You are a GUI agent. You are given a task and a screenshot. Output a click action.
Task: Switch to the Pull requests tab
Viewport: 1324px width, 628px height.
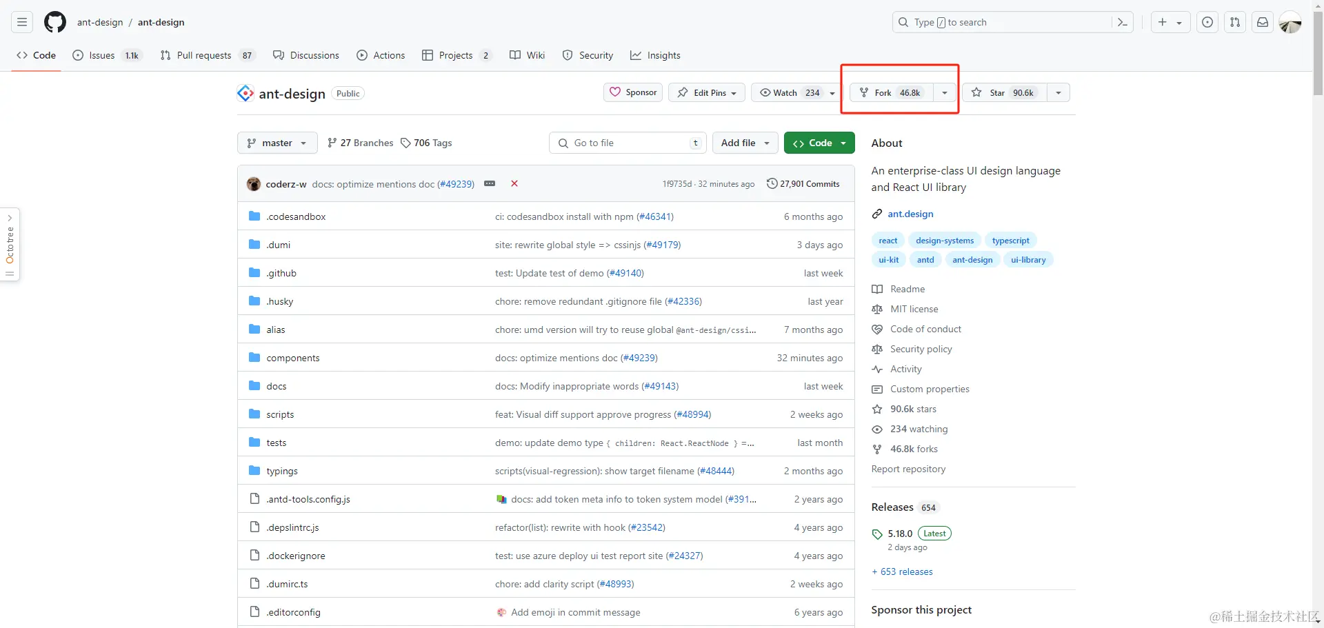207,55
